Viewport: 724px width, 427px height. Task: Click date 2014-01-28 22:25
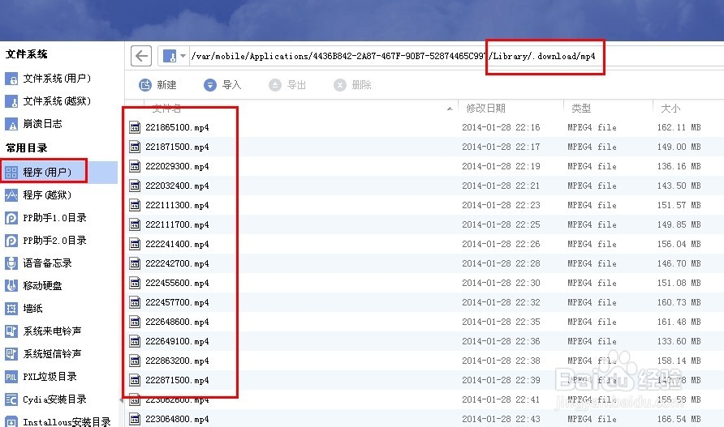click(x=501, y=224)
